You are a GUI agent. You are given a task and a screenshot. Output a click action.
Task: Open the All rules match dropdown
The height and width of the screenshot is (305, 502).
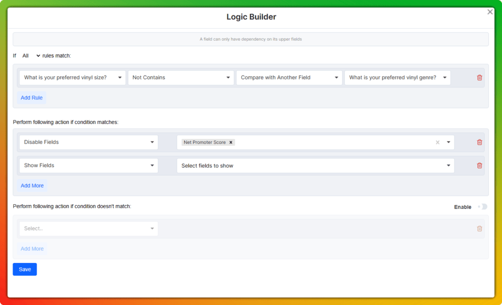(31, 56)
